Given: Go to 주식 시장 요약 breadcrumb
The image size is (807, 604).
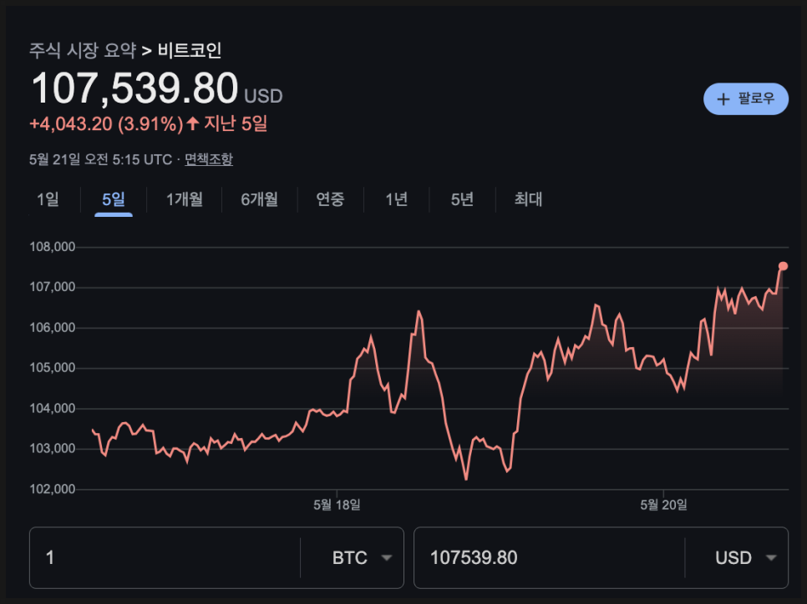Looking at the screenshot, I should [x=83, y=50].
